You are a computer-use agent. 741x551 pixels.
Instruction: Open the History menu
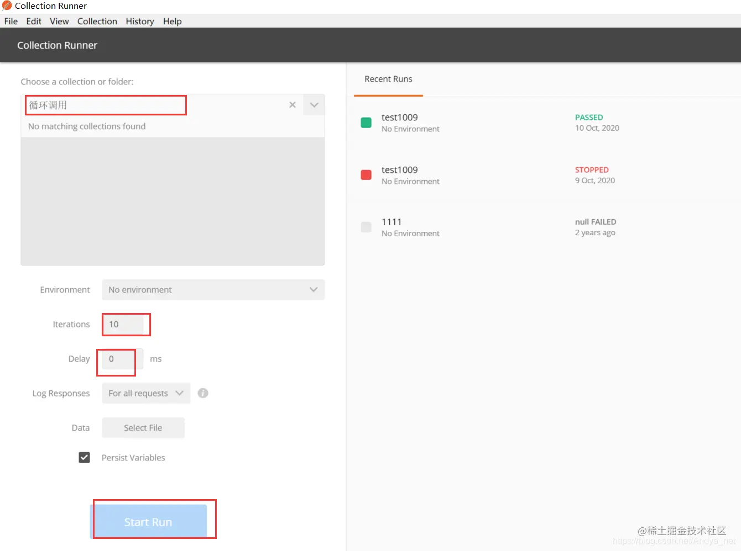140,21
